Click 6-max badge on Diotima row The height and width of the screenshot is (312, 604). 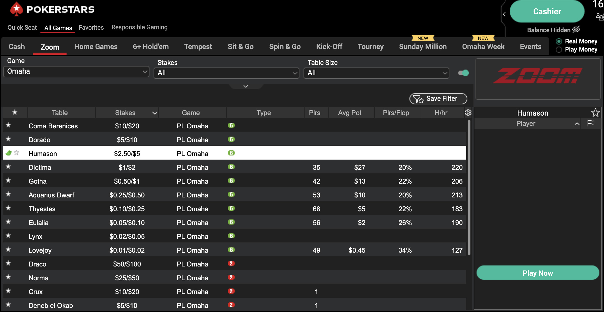pos(231,167)
